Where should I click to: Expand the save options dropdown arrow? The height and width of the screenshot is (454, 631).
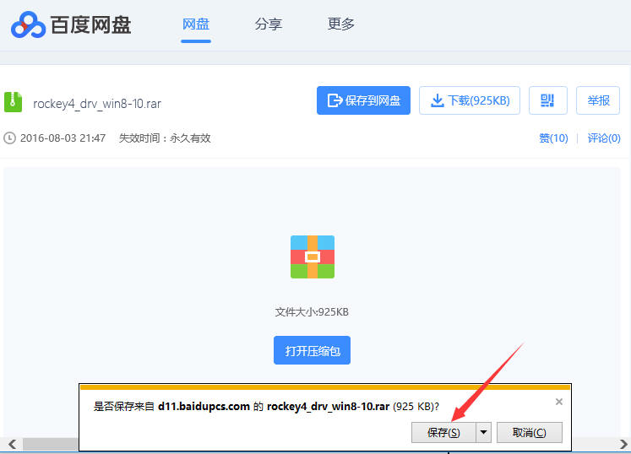click(x=484, y=432)
